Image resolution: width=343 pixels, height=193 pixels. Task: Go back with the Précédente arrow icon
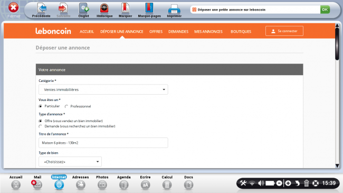pyautogui.click(x=42, y=8)
